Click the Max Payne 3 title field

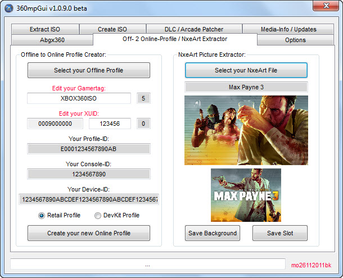(246, 87)
